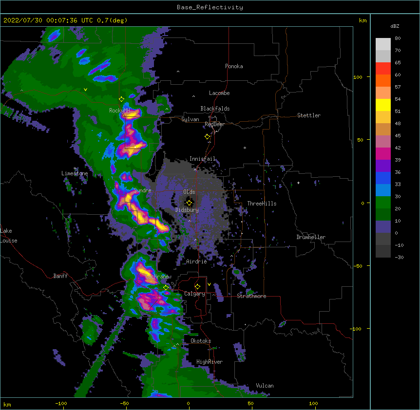Image resolution: width=420 pixels, height=410 pixels.
Task: Click the Cochrane label
Action: (x=157, y=277)
